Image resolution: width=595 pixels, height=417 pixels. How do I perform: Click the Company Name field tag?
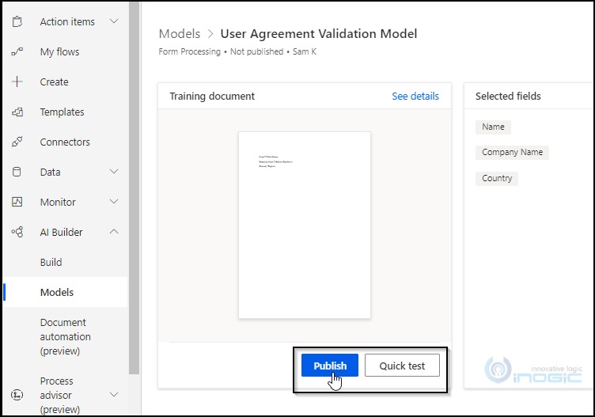tap(512, 152)
